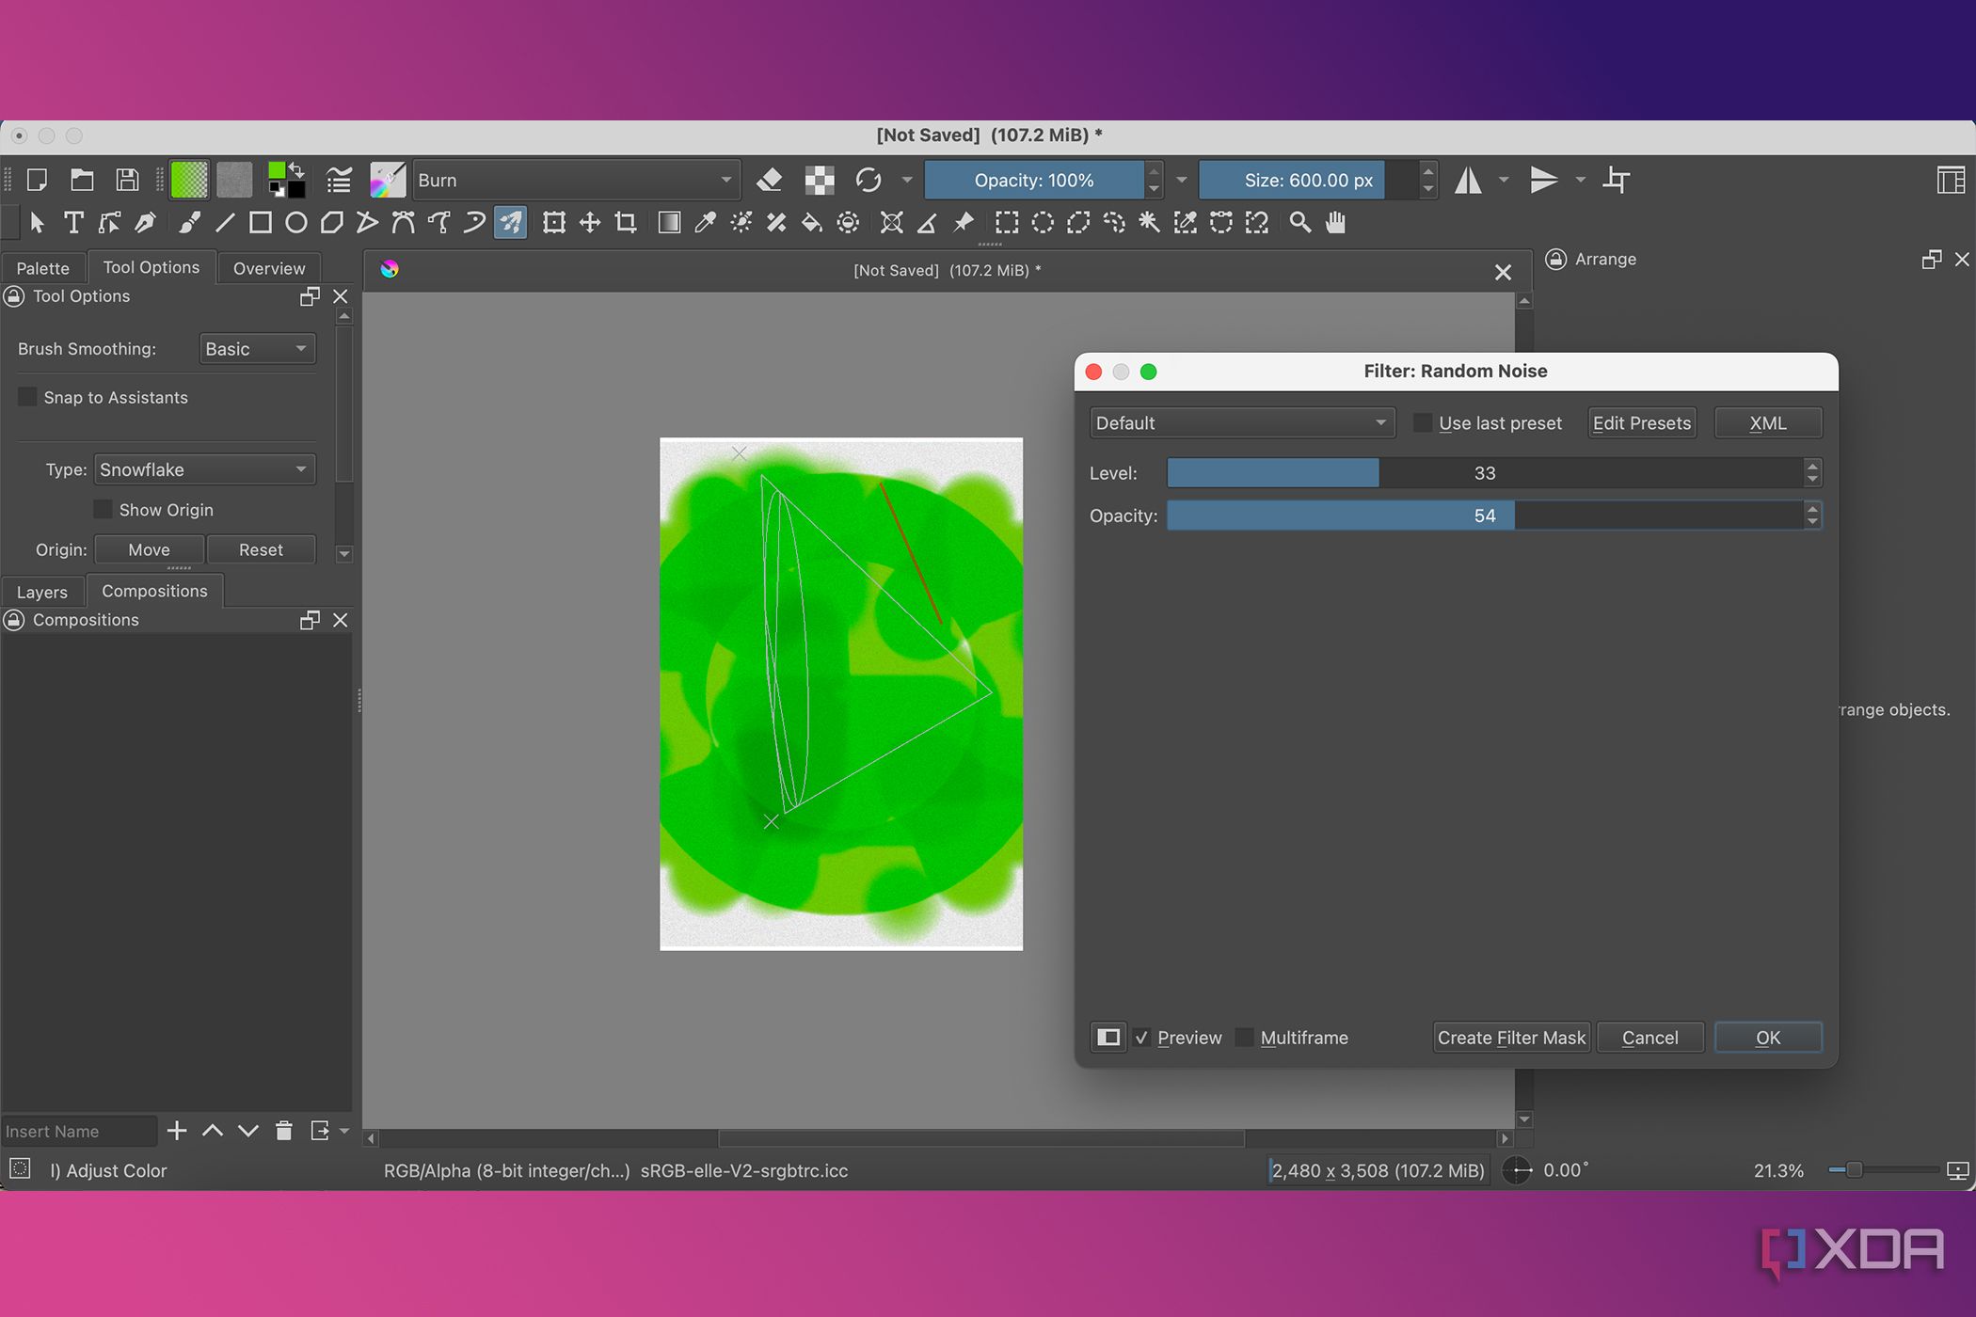Enable Show Origin checkbox
This screenshot has height=1317, width=1976.
(103, 509)
